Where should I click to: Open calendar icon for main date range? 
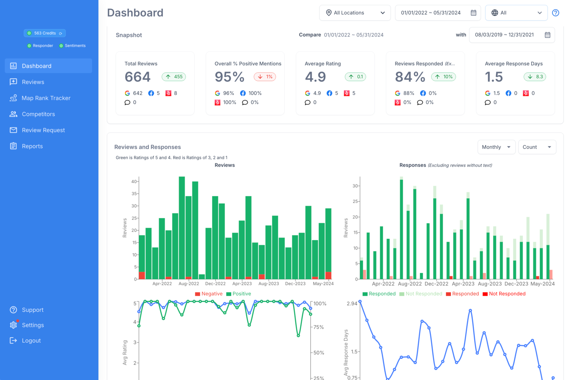[x=473, y=13]
